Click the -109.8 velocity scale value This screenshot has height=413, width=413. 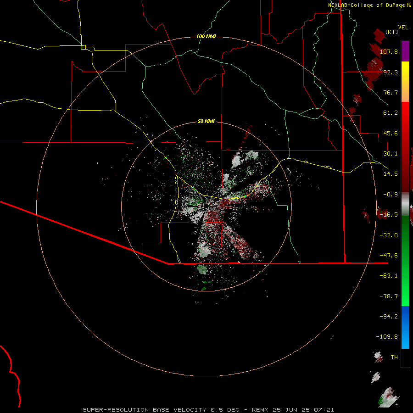pyautogui.click(x=387, y=337)
